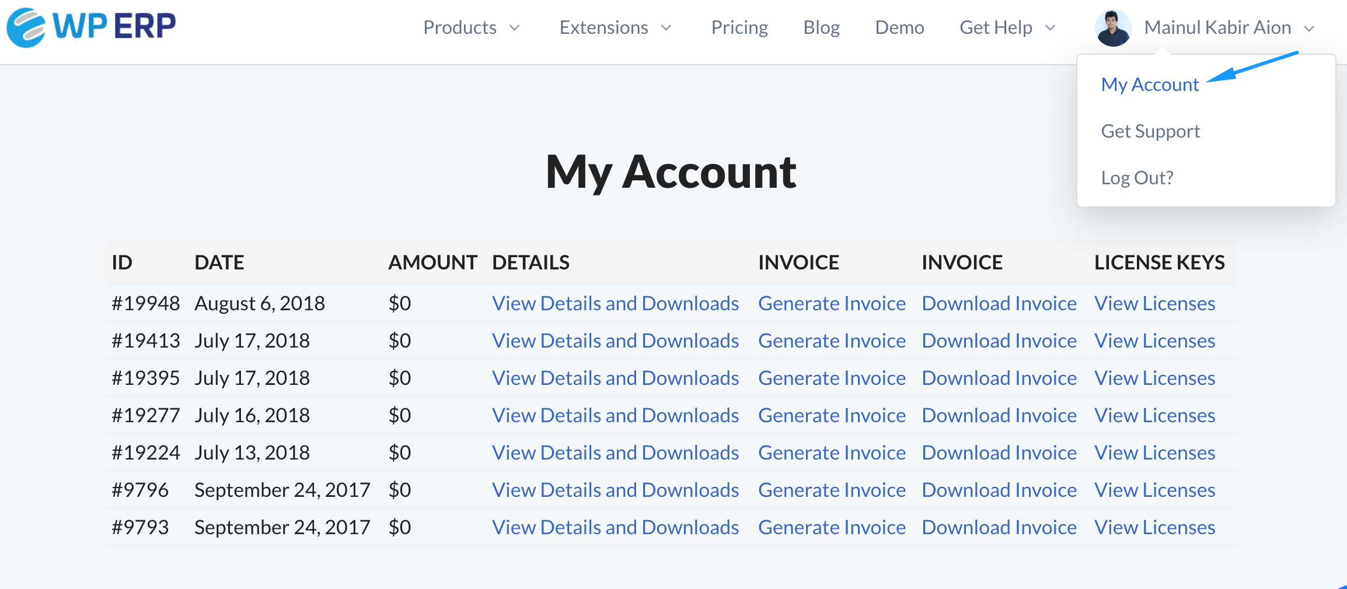Click the DETAILS column header
Screen dimensions: 1347x589
(x=531, y=262)
